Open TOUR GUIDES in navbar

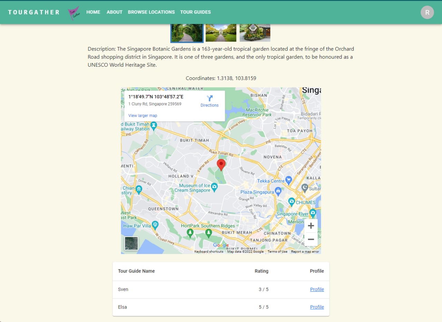[195, 12]
